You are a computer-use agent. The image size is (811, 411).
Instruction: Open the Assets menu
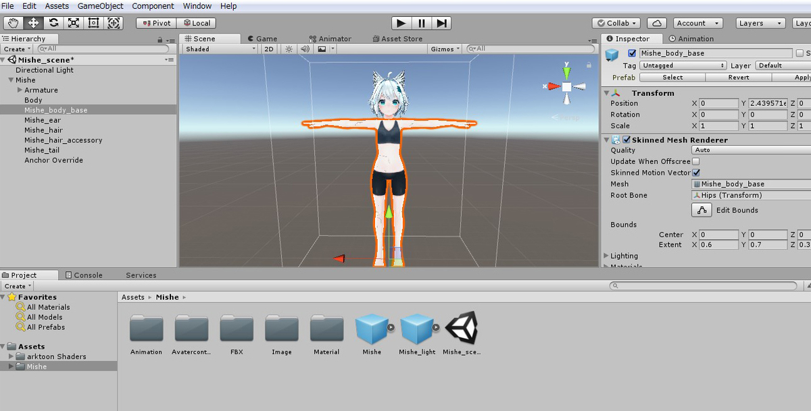click(x=57, y=6)
